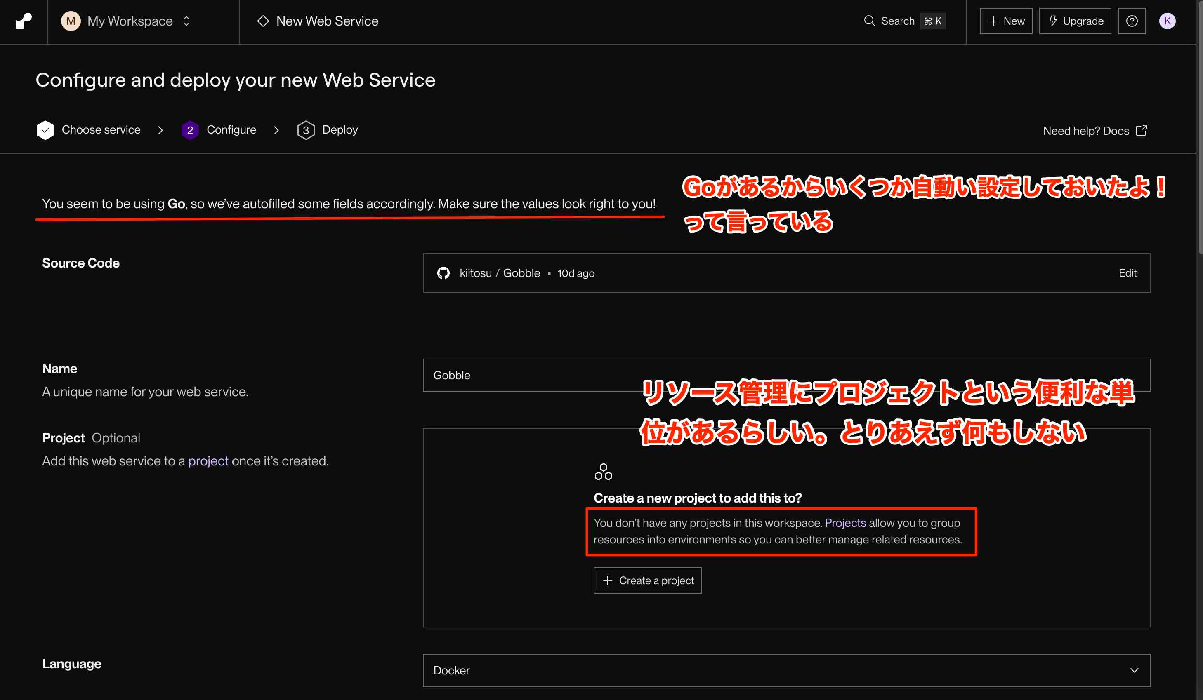This screenshot has height=700, width=1203.
Task: Click the user avatar K icon
Action: pyautogui.click(x=1167, y=21)
